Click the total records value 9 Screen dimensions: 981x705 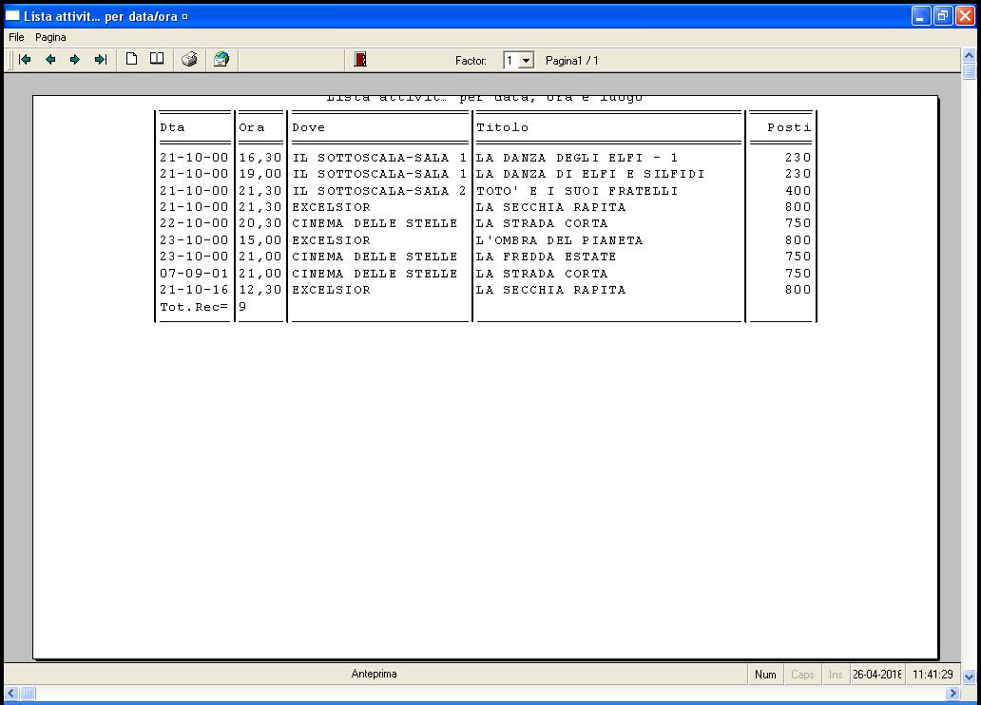(242, 307)
